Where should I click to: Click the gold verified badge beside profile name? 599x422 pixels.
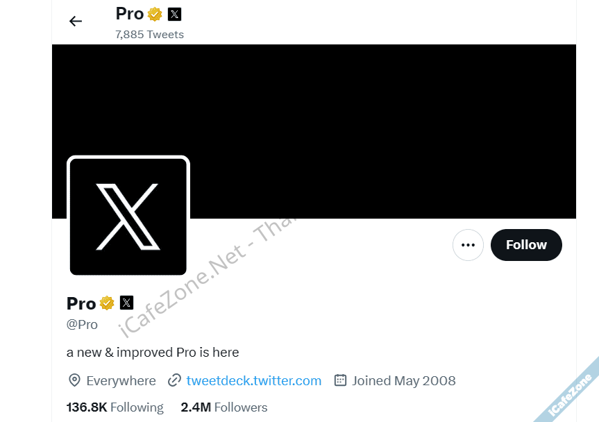click(107, 303)
